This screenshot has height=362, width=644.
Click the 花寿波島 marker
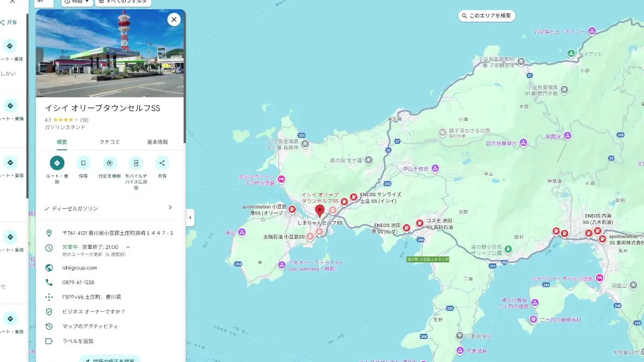pos(460,350)
